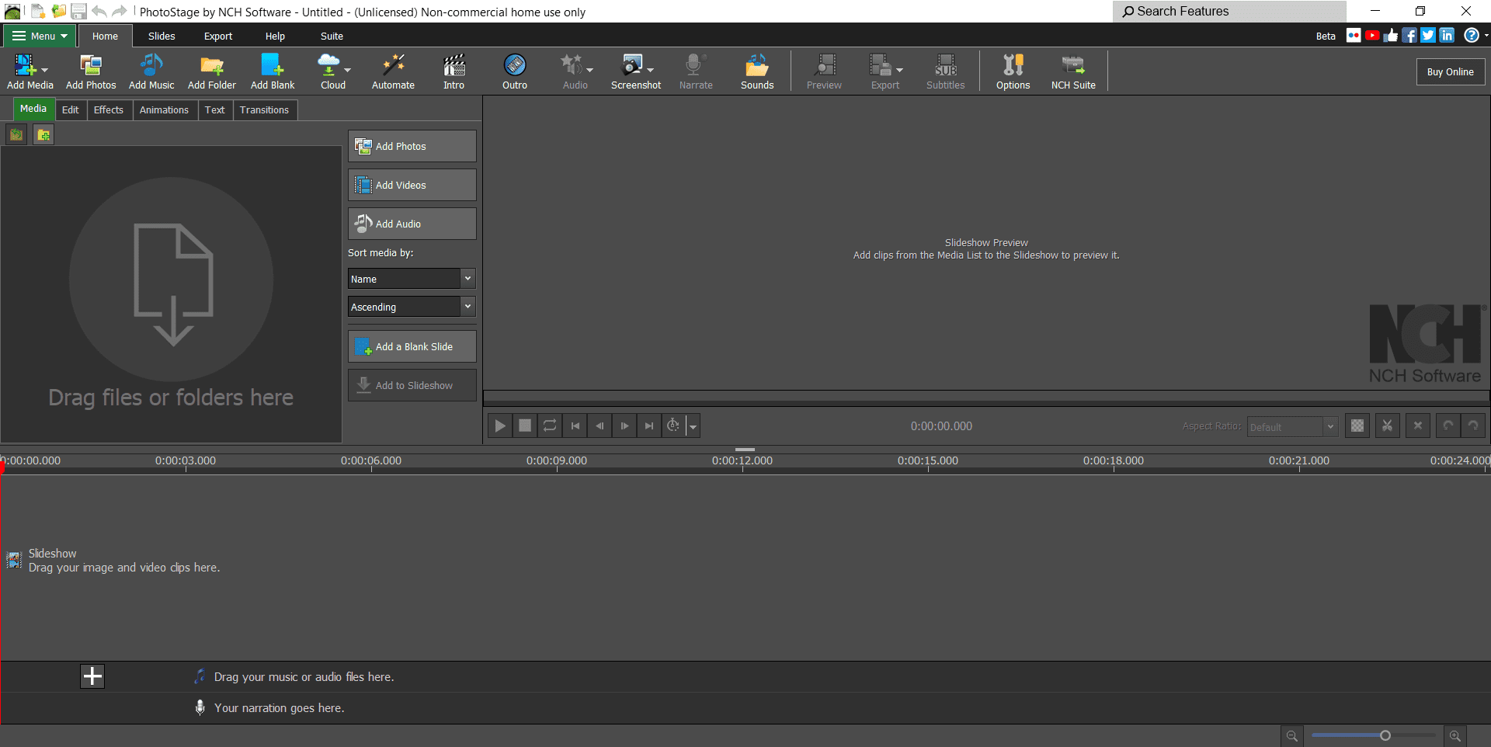Jump to the start of preview

tap(575, 426)
